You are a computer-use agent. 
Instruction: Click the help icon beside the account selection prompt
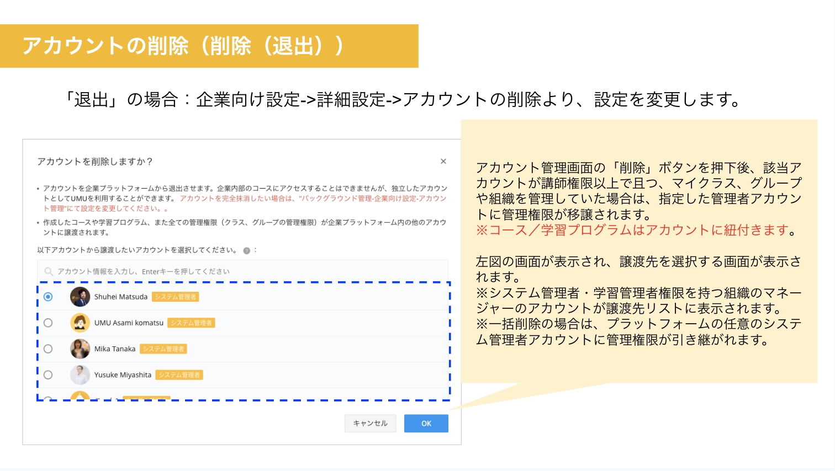coord(247,250)
